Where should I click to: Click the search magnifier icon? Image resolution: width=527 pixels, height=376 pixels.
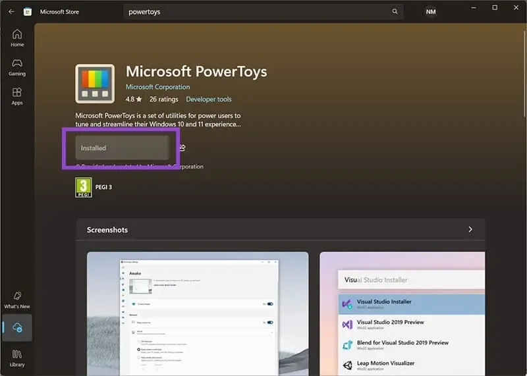coord(395,11)
